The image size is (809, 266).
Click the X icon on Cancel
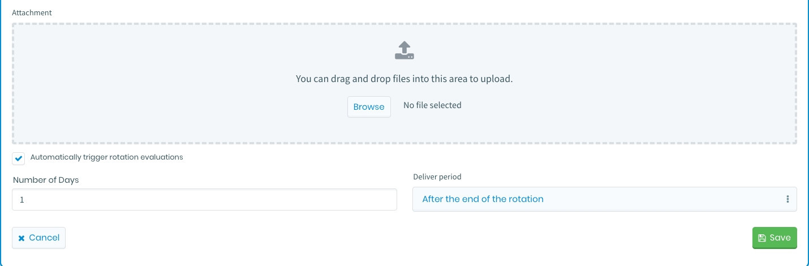point(21,238)
